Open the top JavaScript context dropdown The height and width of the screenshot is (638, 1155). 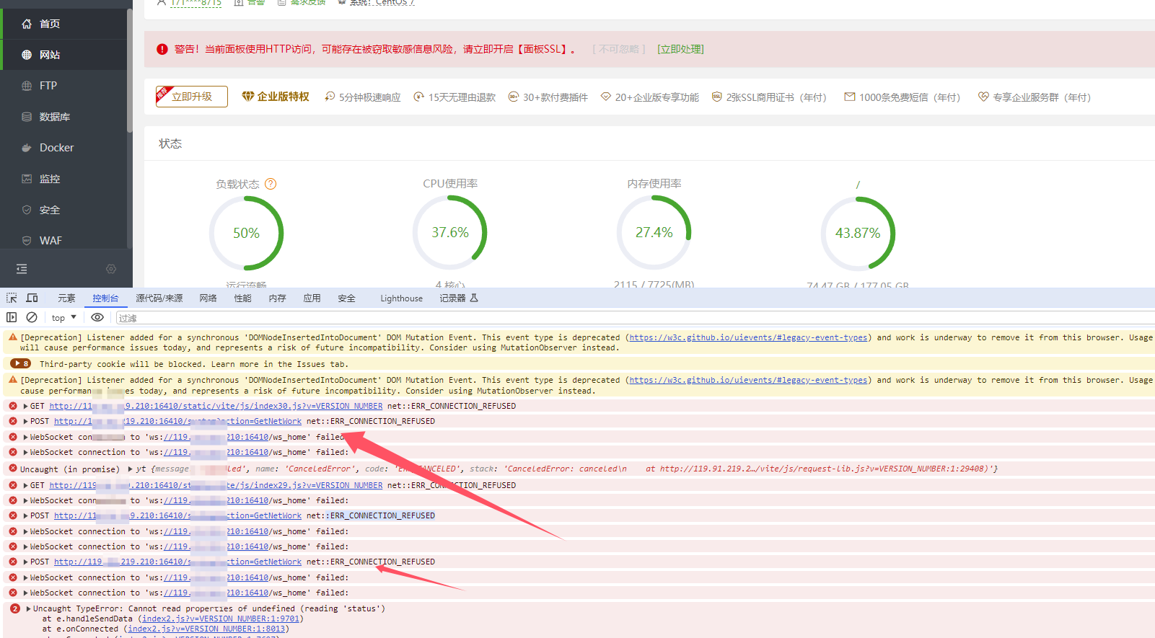63,317
